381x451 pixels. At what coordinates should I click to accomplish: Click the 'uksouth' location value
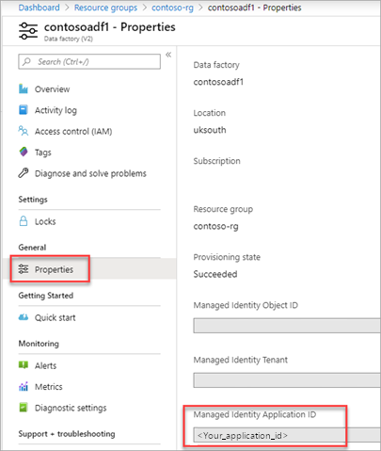click(x=210, y=130)
